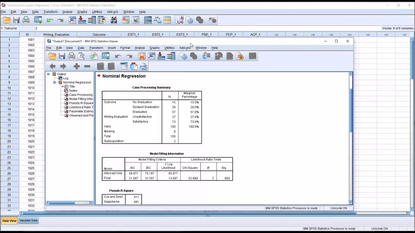The width and height of the screenshot is (415, 233).
Task: Click the Go to Data icon in the Viewer toolbar
Action: [142, 56]
